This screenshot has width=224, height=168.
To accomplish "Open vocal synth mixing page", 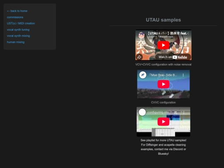I will point(18,36).
